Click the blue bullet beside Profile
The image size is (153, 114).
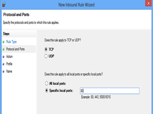point(3,64)
